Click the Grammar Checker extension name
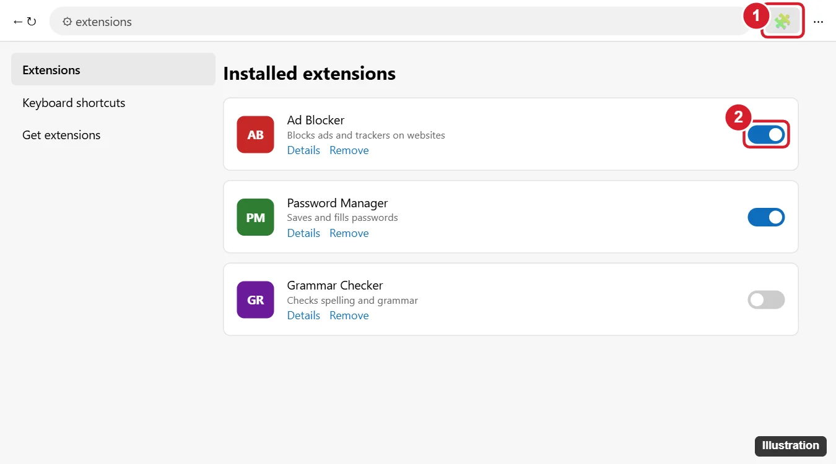The image size is (836, 464). click(x=335, y=285)
